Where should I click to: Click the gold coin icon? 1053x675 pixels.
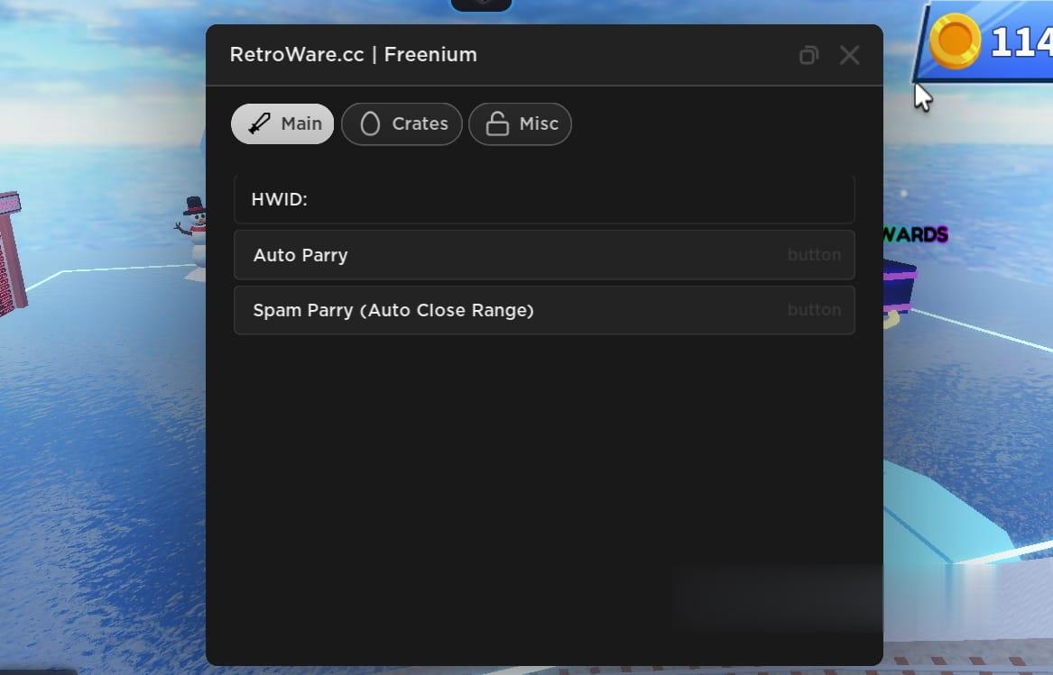point(955,41)
